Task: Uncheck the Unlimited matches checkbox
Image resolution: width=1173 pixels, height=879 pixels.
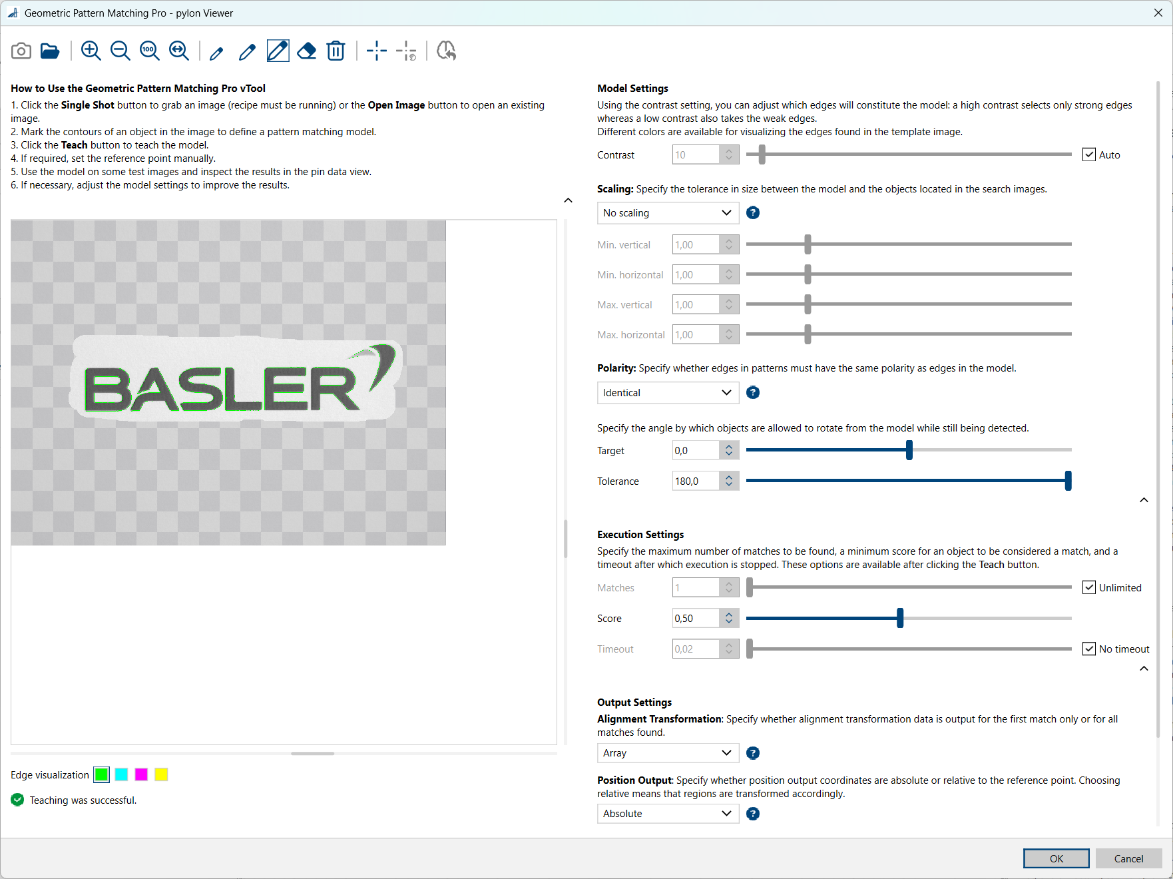Action: (x=1089, y=587)
